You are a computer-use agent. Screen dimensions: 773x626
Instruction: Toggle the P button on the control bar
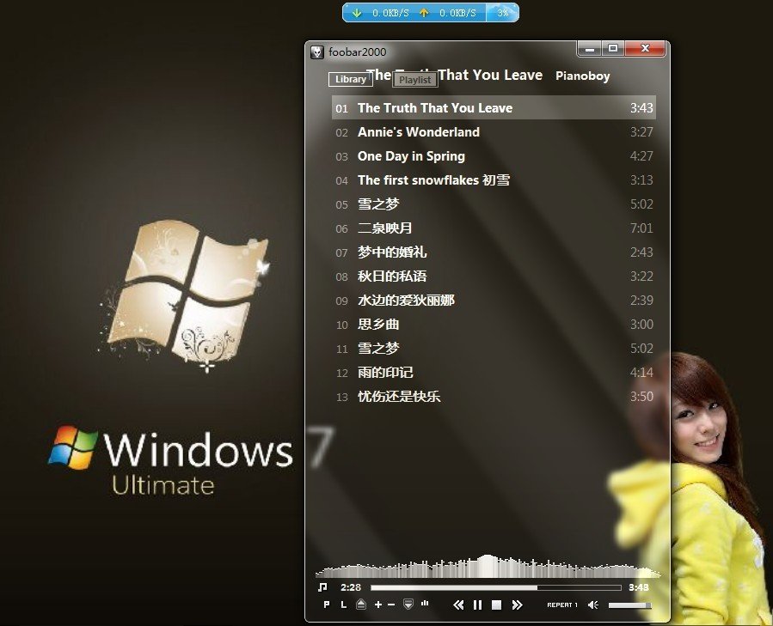pos(326,605)
